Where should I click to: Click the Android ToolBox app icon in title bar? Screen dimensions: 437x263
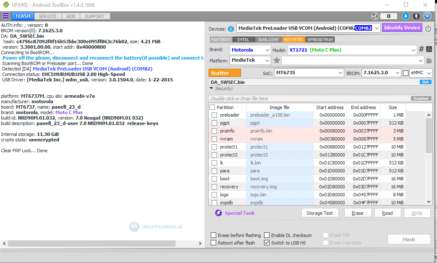(6, 5)
